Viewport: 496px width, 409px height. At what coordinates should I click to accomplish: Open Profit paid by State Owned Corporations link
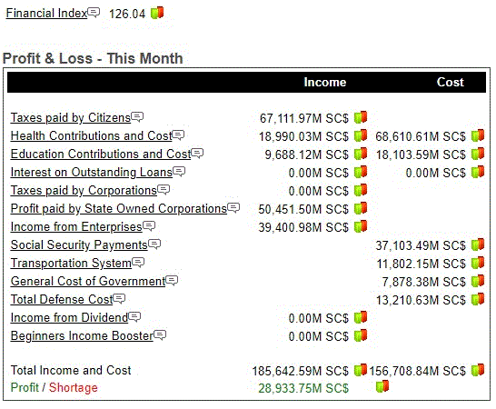(x=119, y=209)
